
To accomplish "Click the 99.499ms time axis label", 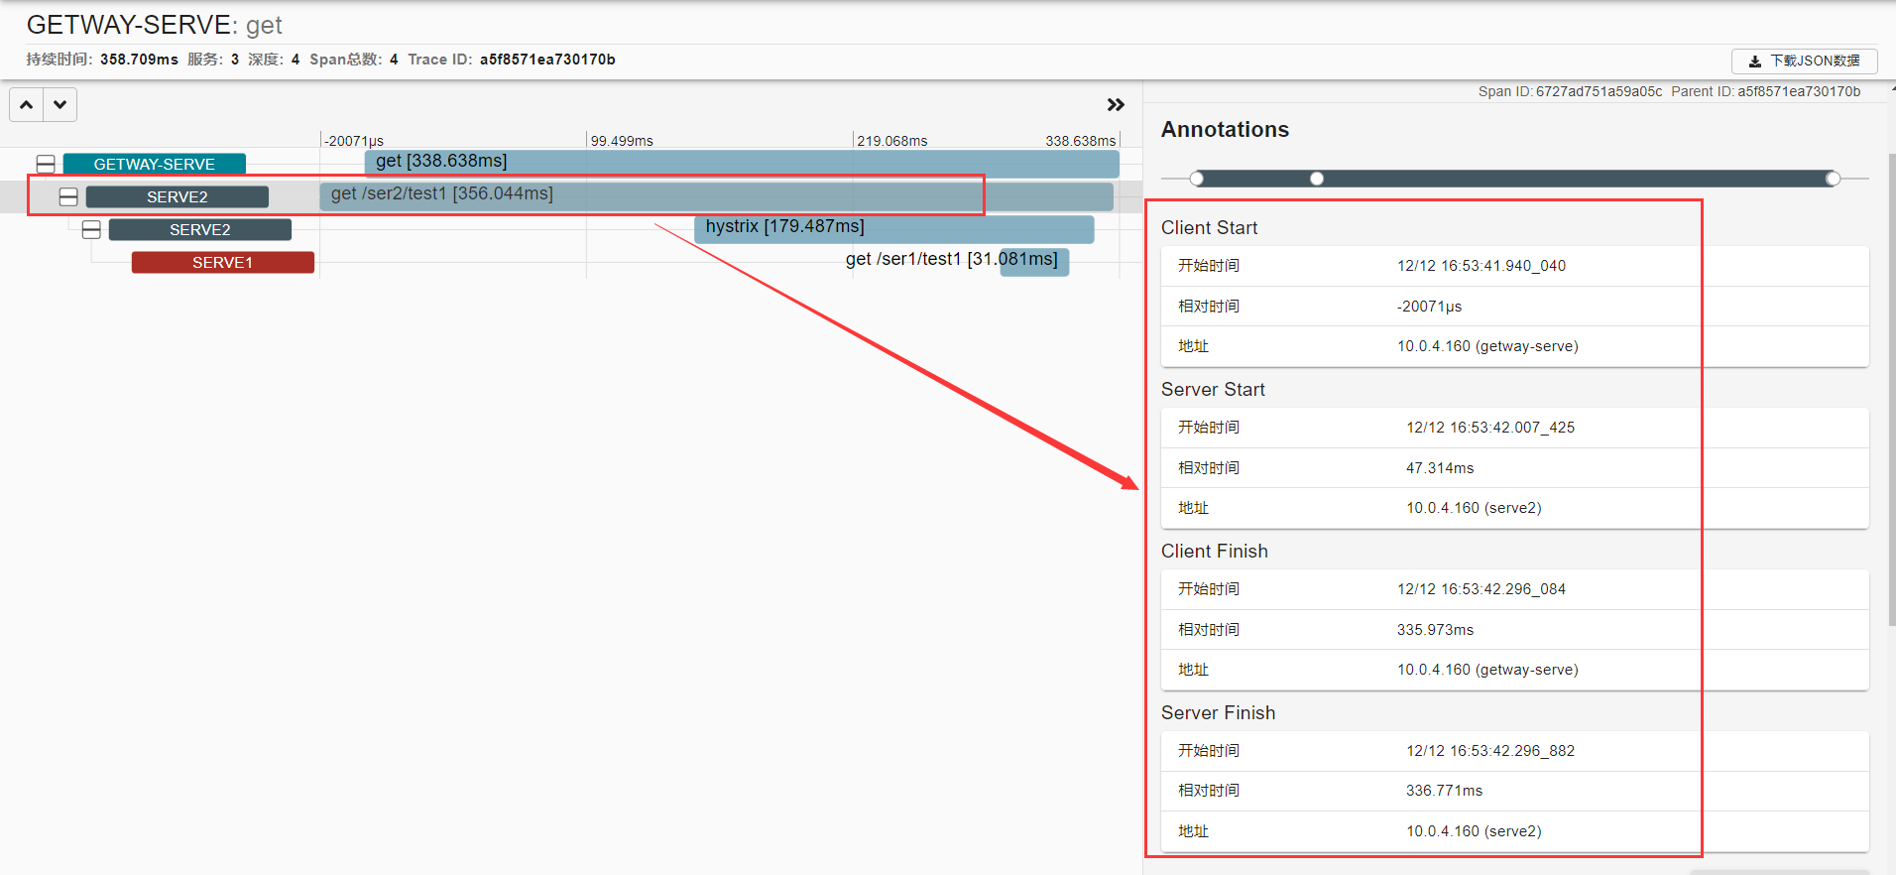I will 622,141.
